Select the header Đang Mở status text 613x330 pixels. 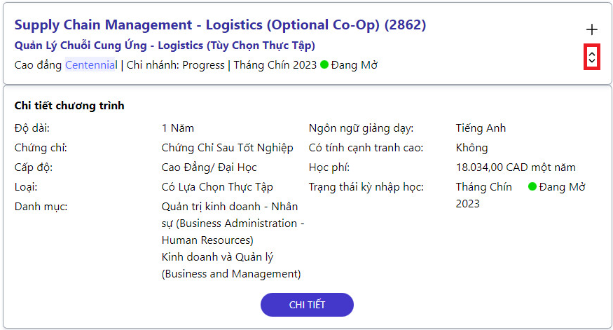354,65
